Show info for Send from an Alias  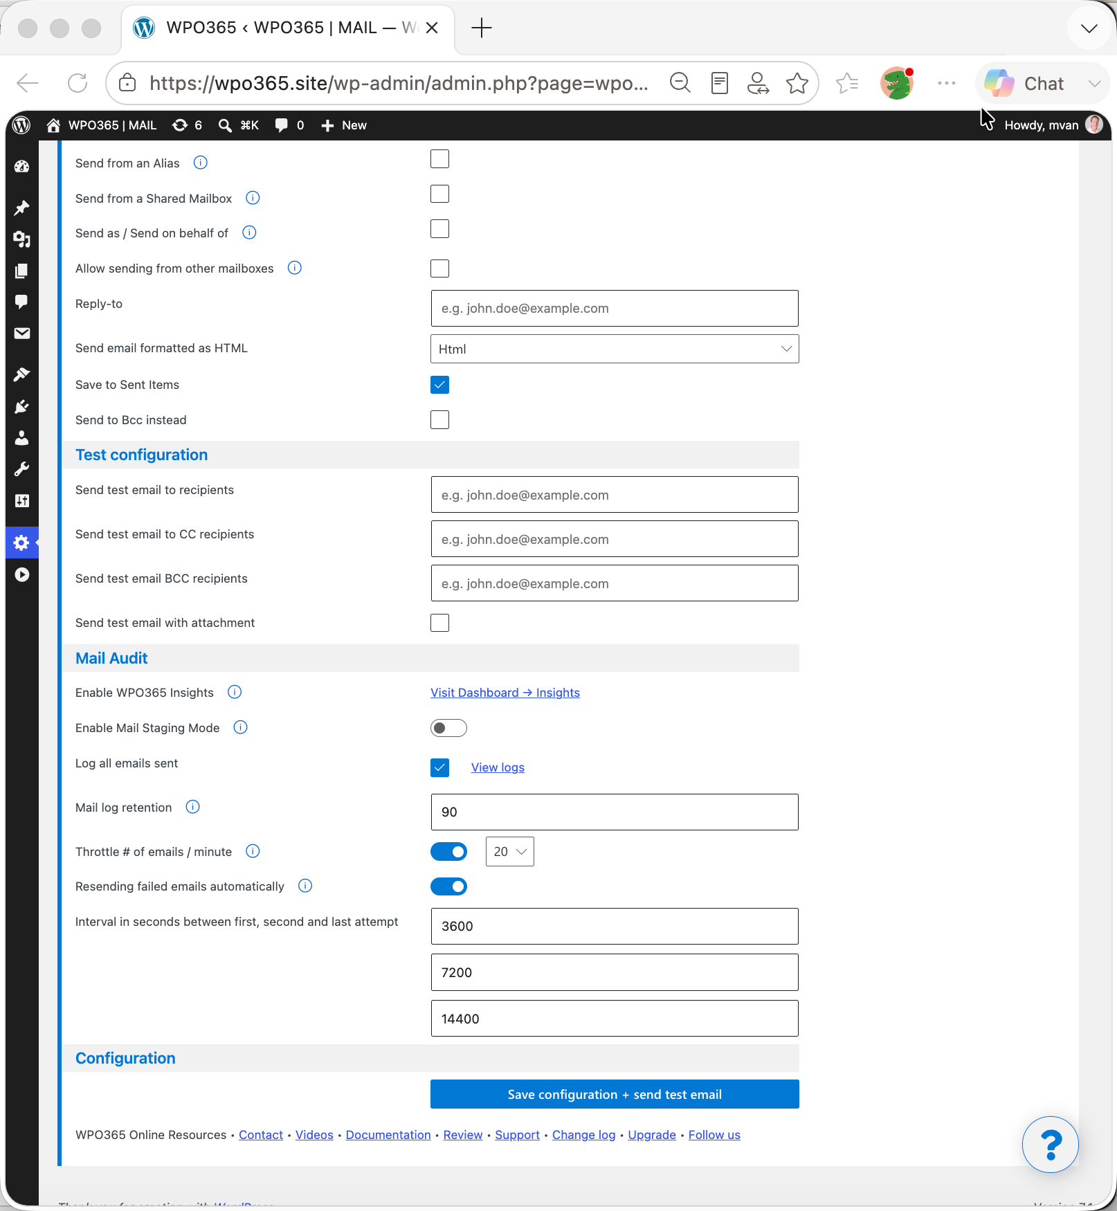pyautogui.click(x=201, y=163)
